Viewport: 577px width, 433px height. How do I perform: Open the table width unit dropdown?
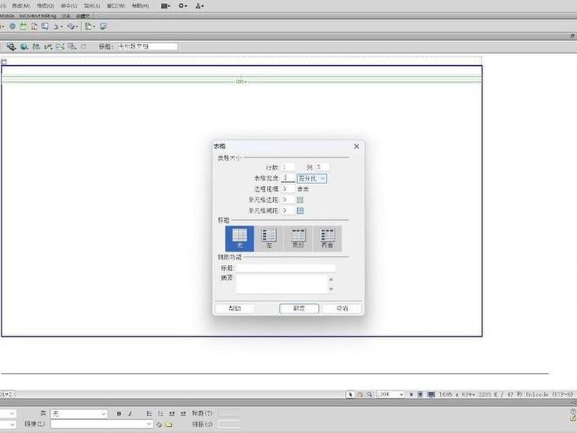coord(312,178)
